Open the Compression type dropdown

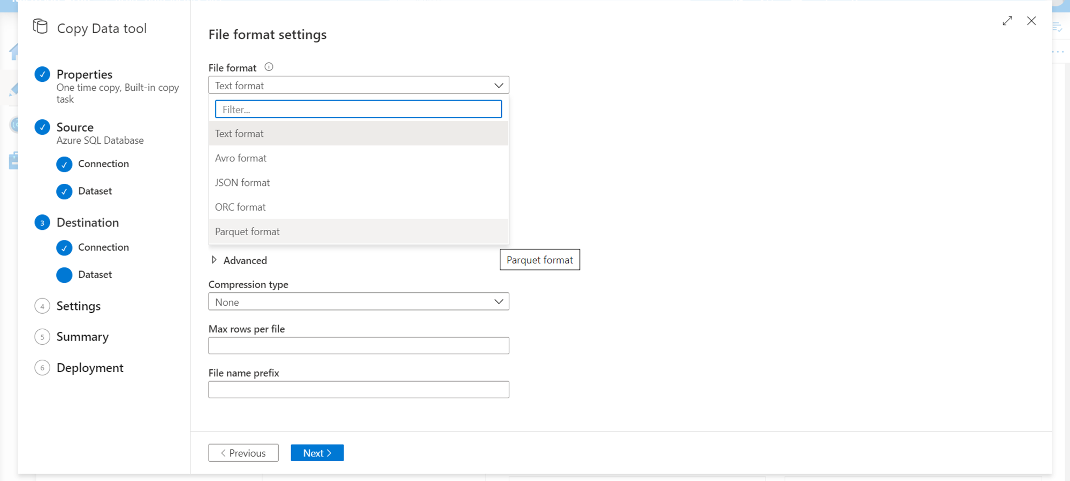(x=358, y=302)
